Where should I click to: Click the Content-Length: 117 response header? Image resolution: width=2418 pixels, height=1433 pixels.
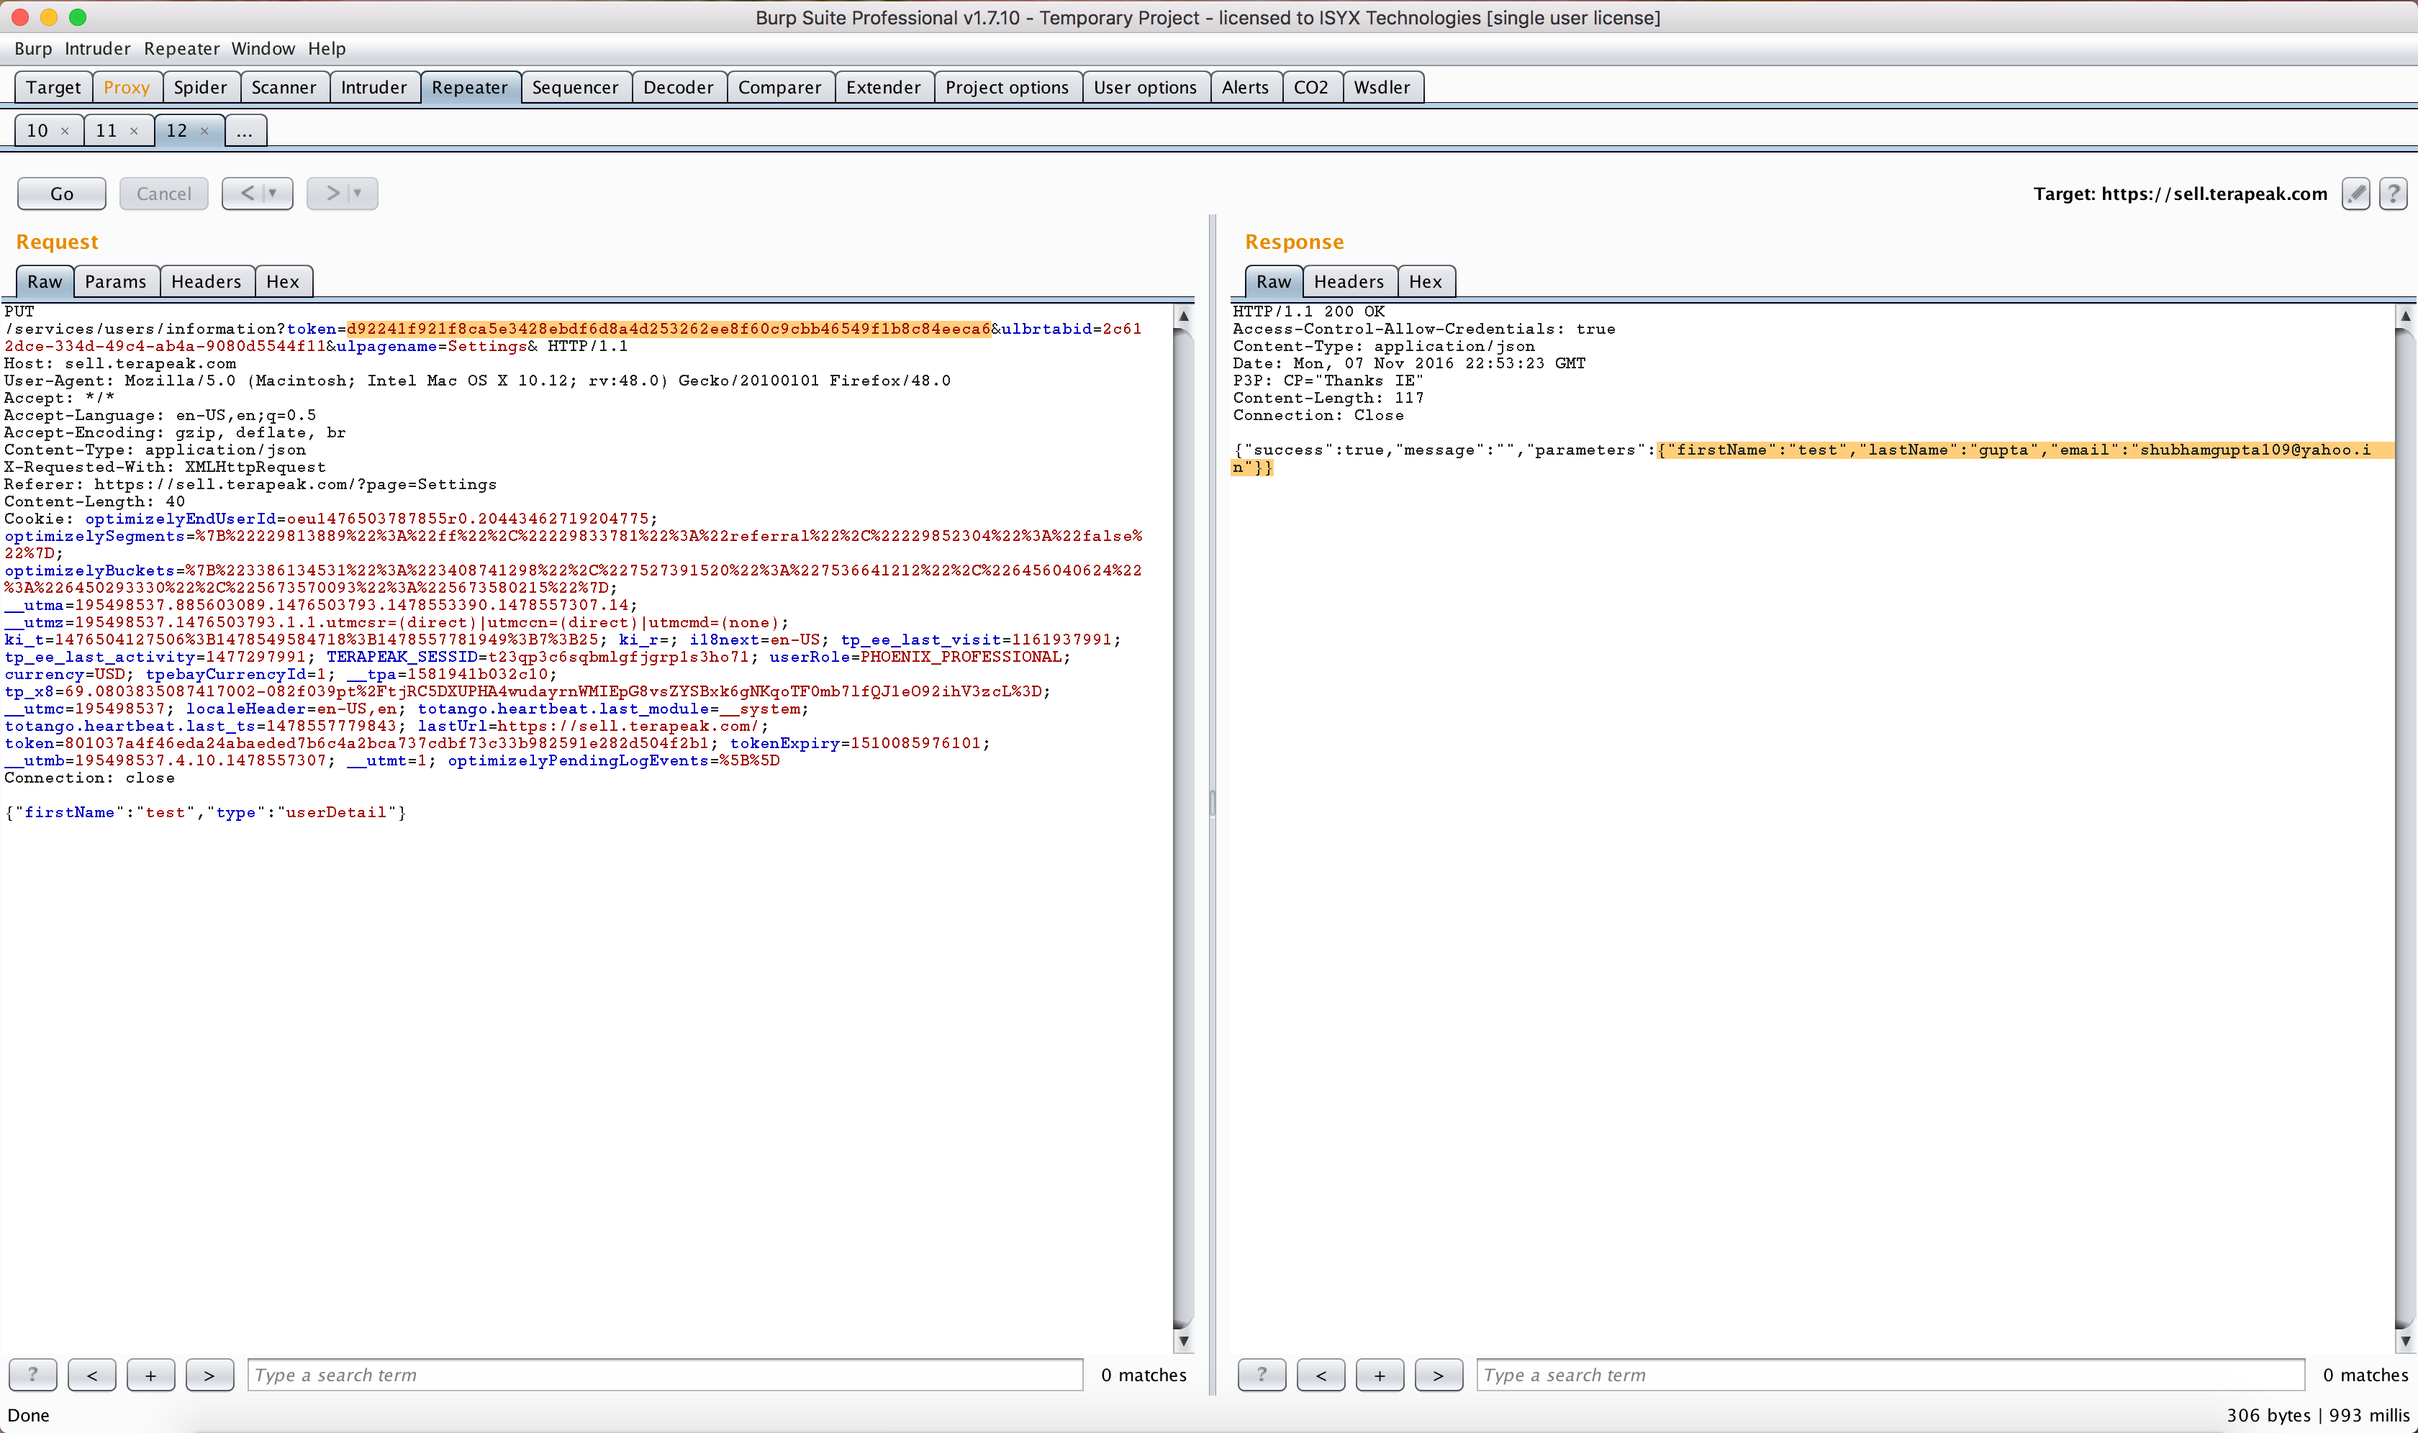tap(1328, 398)
